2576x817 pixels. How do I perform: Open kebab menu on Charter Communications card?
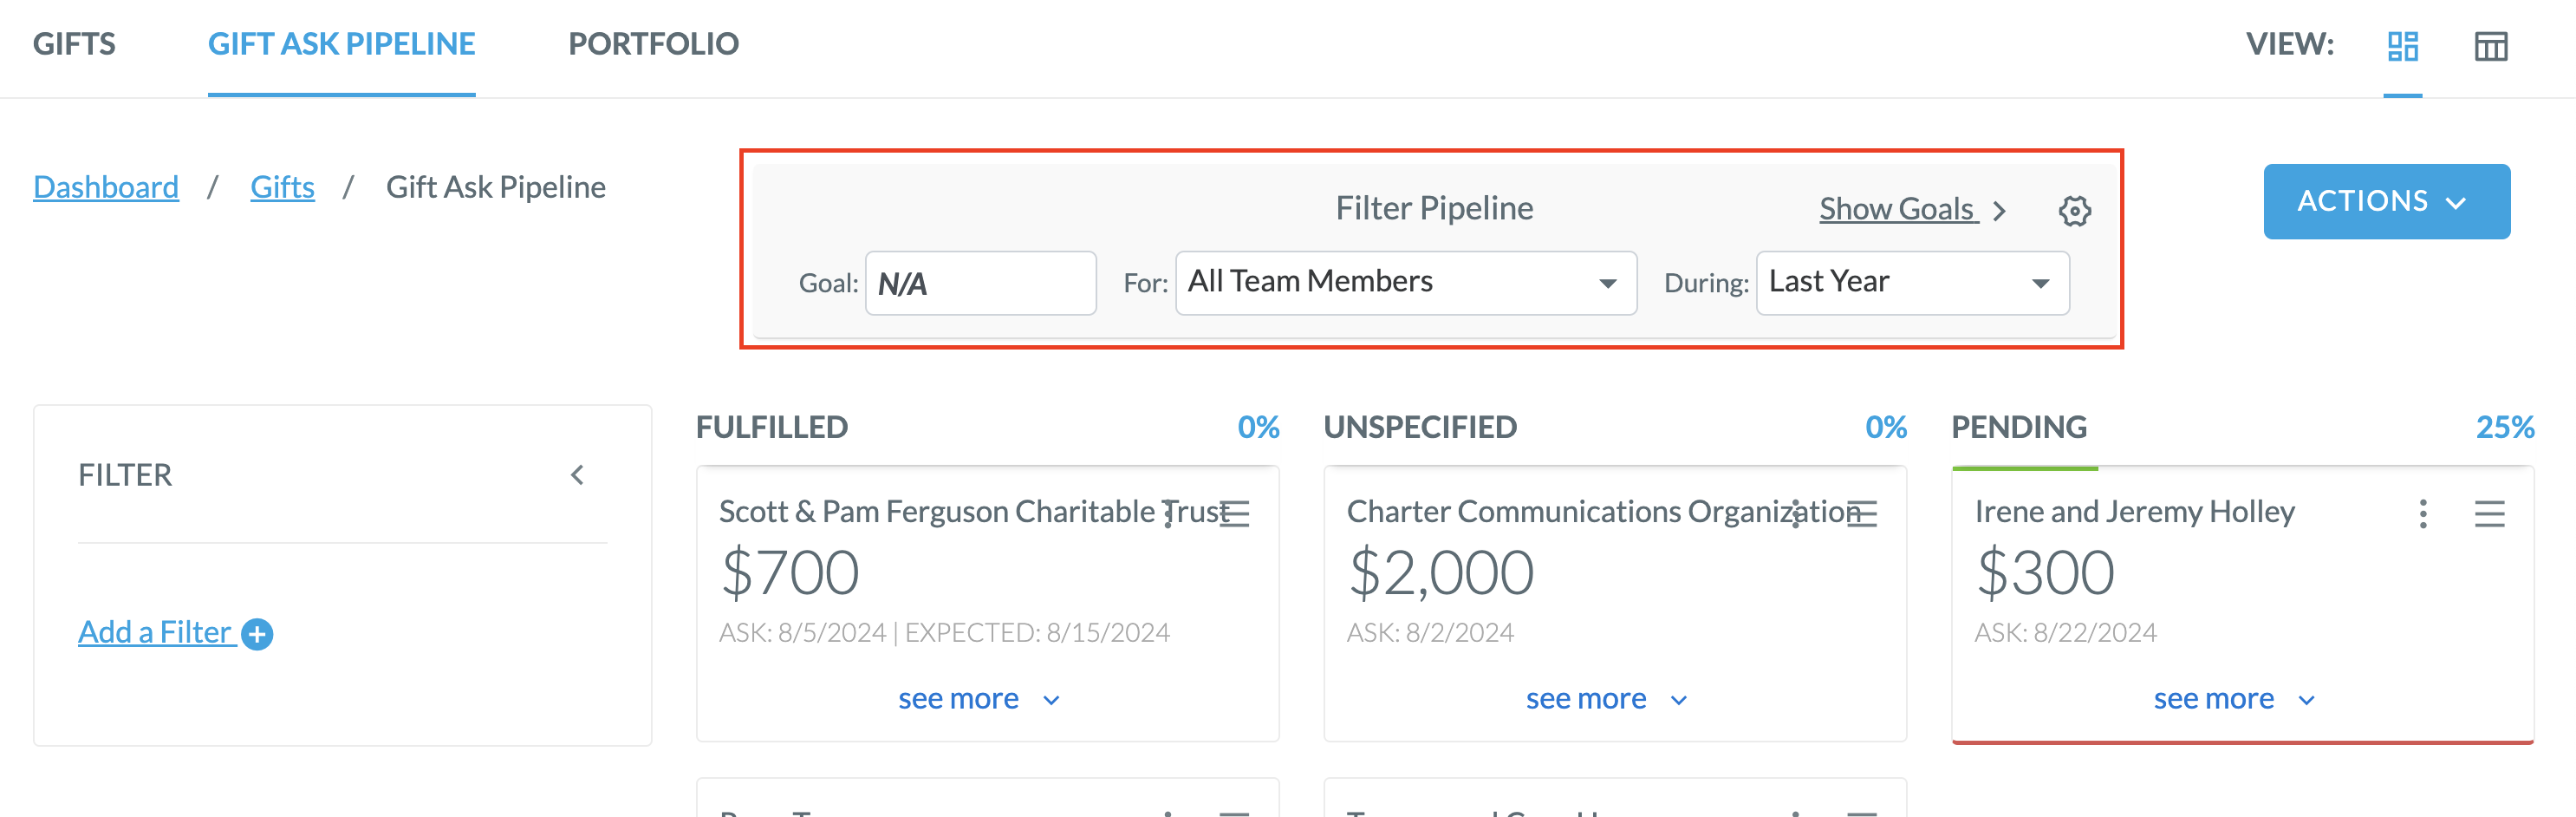pos(1796,513)
